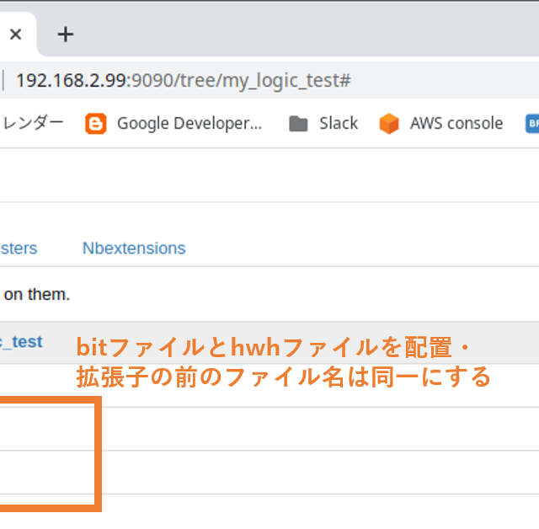The width and height of the screenshot is (539, 529).
Task: Switch to the Clusters tab
Action: (x=19, y=248)
